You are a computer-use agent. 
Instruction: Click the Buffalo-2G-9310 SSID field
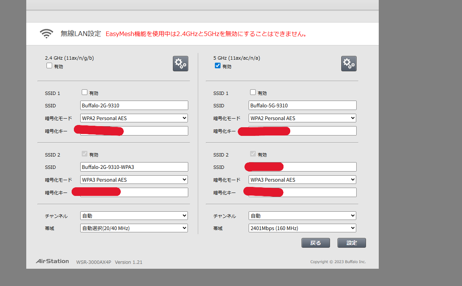click(134, 105)
